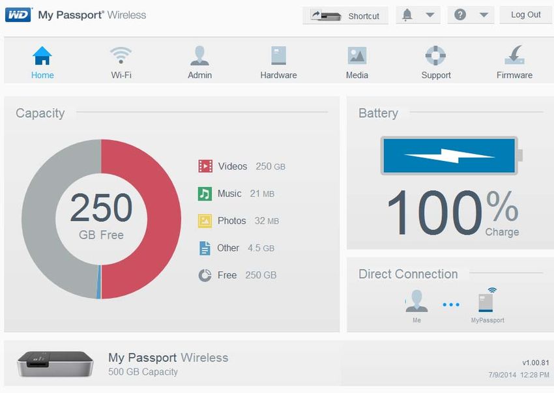
Task: Click the Music 21 MB value
Action: coord(262,194)
